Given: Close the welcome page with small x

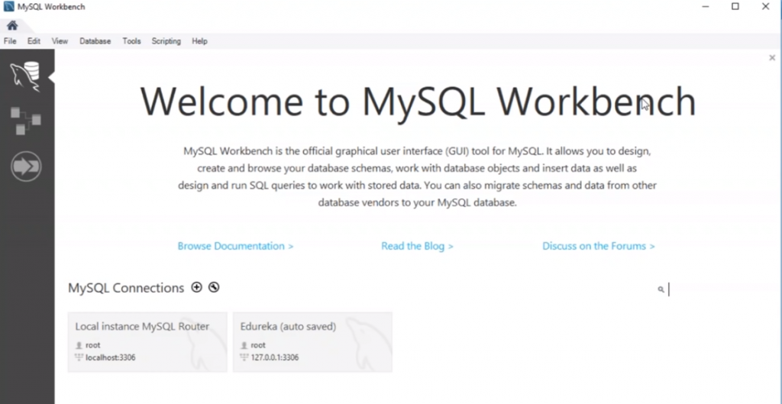Looking at the screenshot, I should coord(772,57).
